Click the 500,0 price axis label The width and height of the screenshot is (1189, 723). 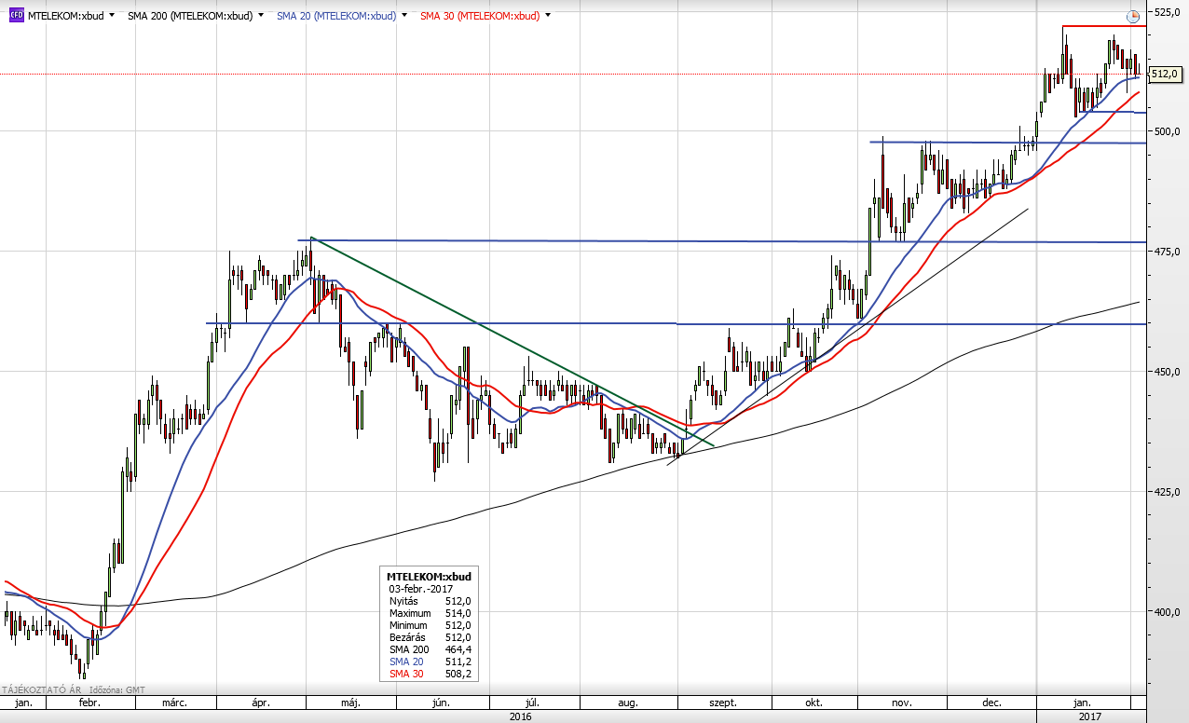click(1168, 131)
